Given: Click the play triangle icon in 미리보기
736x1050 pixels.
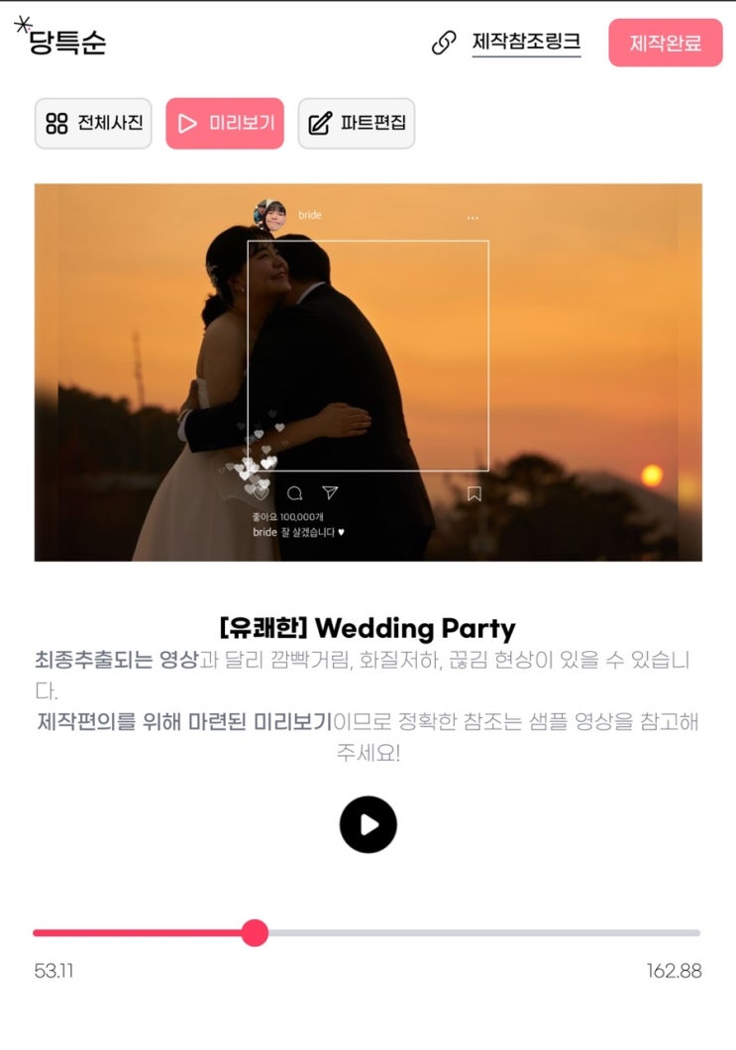Looking at the screenshot, I should tap(187, 123).
